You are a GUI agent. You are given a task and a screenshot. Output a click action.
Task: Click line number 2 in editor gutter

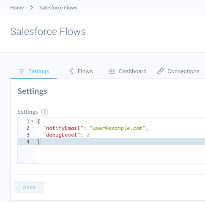tap(28, 128)
